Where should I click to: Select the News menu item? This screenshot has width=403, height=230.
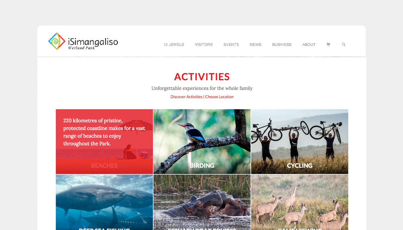click(x=256, y=45)
